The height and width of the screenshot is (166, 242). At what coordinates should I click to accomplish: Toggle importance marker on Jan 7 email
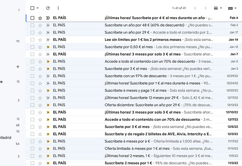pos(48,54)
